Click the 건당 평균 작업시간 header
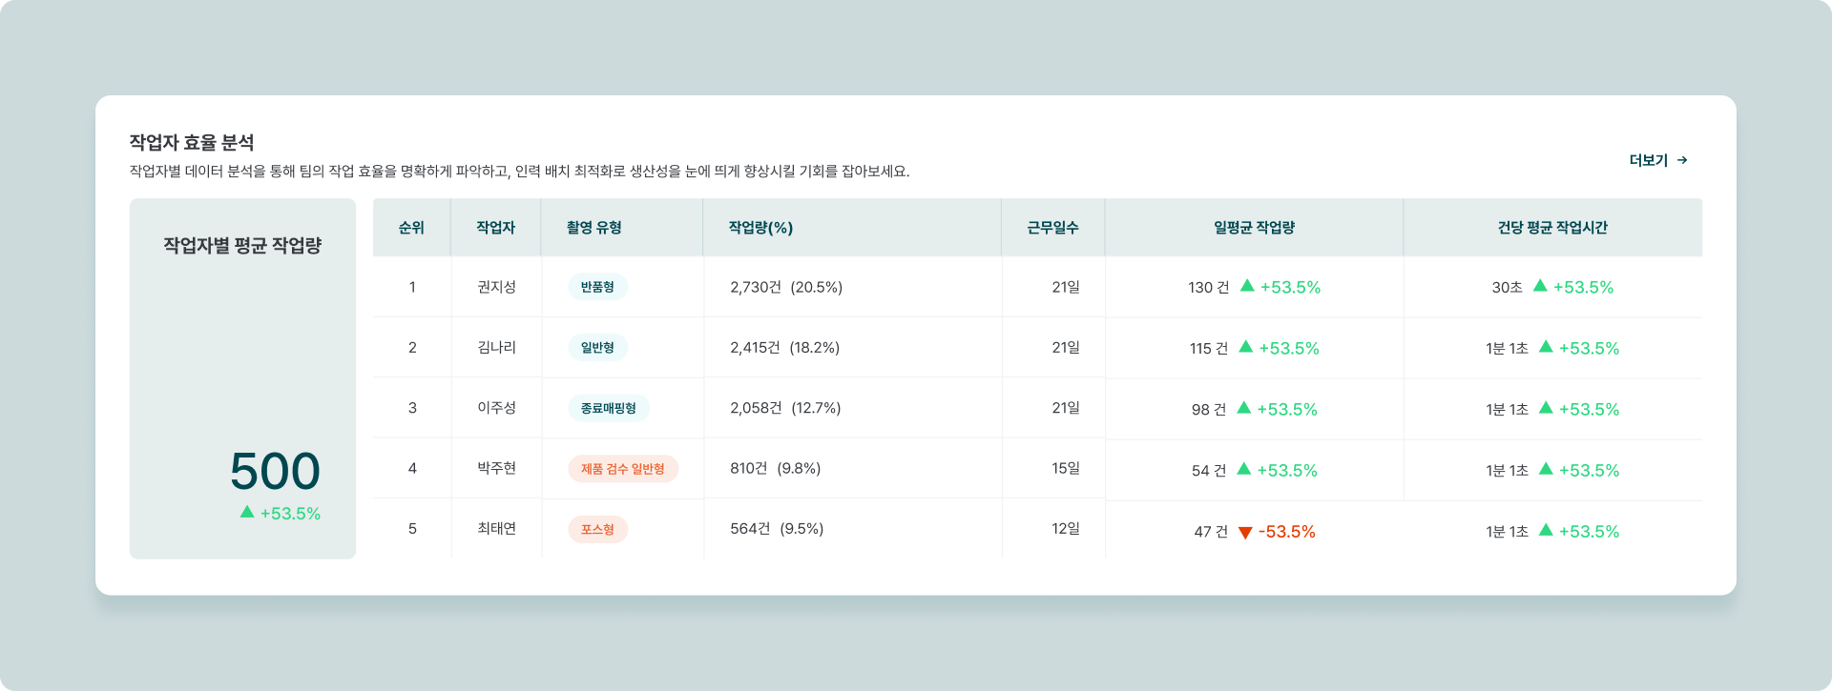The height and width of the screenshot is (691, 1832). tap(1552, 228)
